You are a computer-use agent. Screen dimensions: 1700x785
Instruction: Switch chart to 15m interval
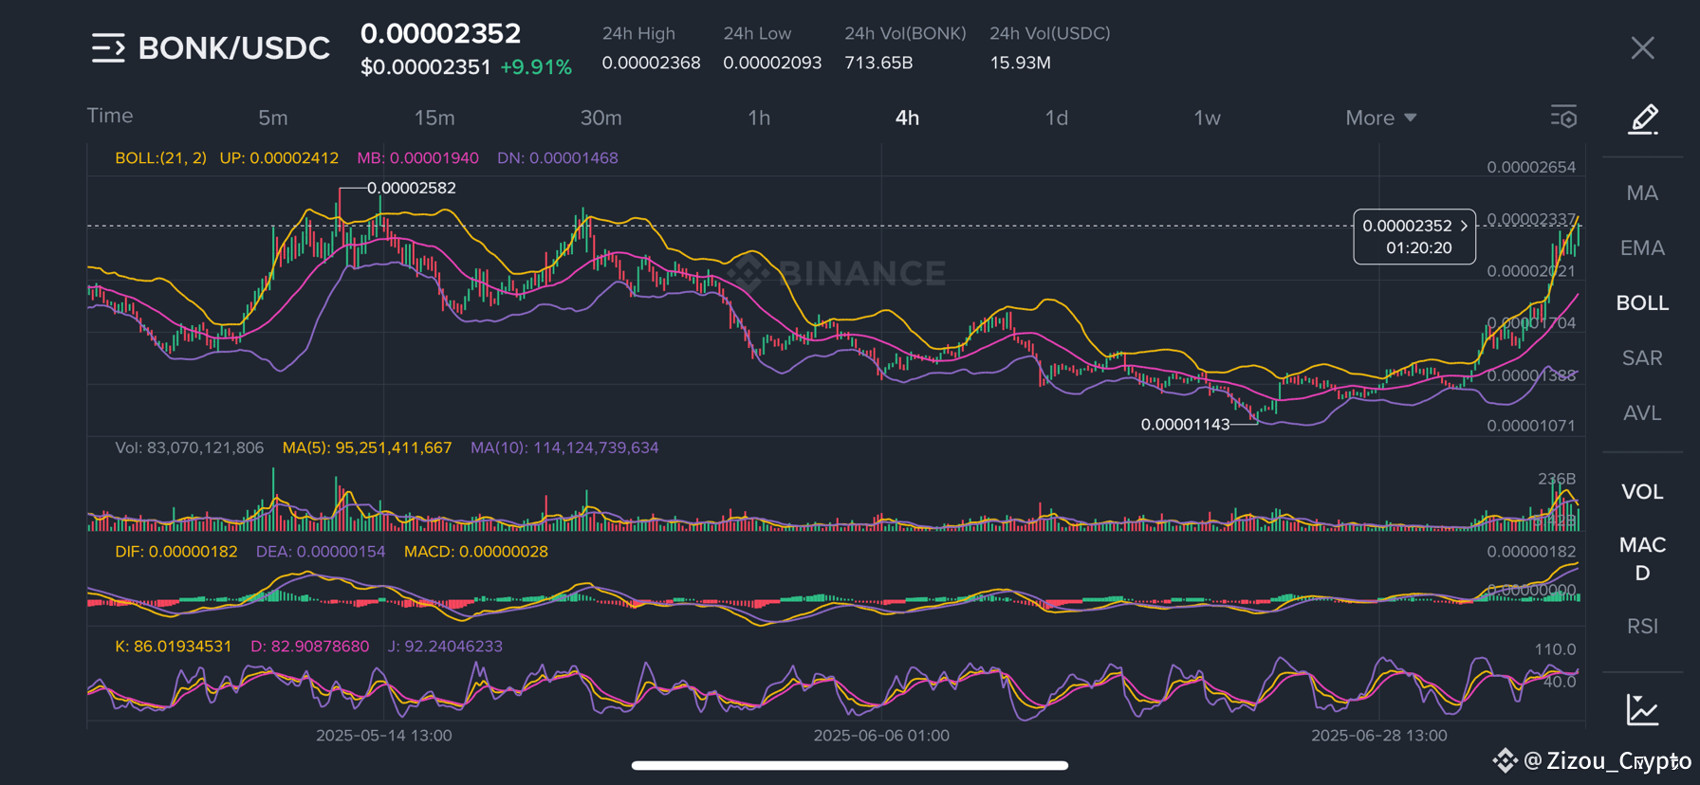pyautogui.click(x=434, y=118)
